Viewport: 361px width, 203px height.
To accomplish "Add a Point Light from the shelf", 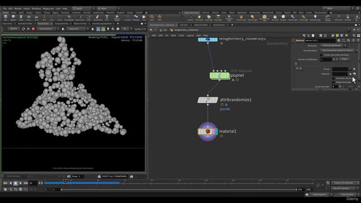I will click(x=199, y=17).
